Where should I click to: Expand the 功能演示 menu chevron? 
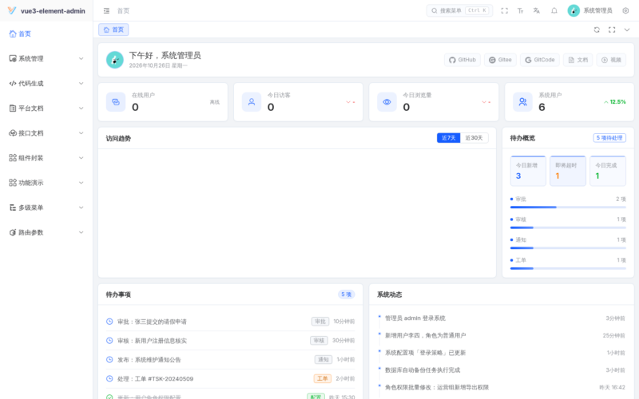pyautogui.click(x=81, y=183)
